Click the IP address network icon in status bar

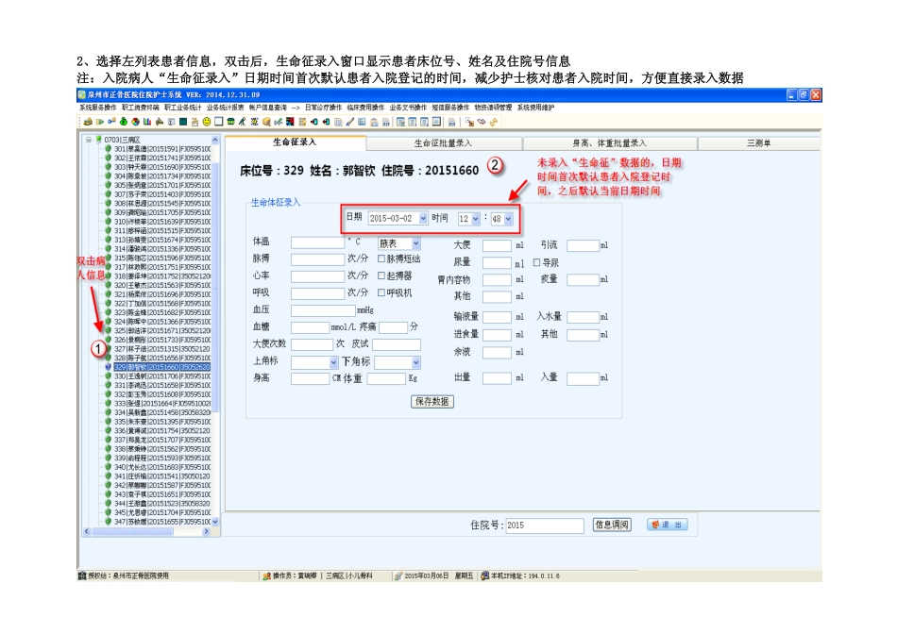(485, 576)
